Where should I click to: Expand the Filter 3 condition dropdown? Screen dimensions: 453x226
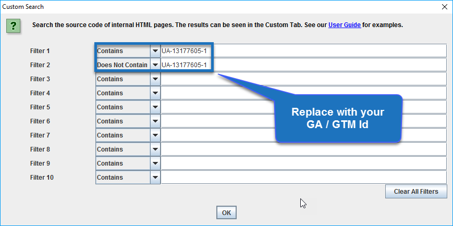point(128,79)
